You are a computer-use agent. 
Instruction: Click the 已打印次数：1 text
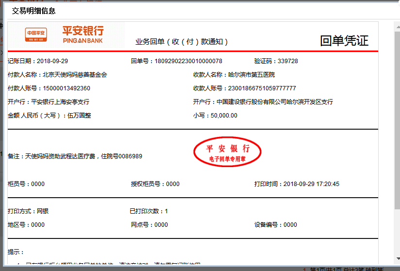pyautogui.click(x=149, y=211)
